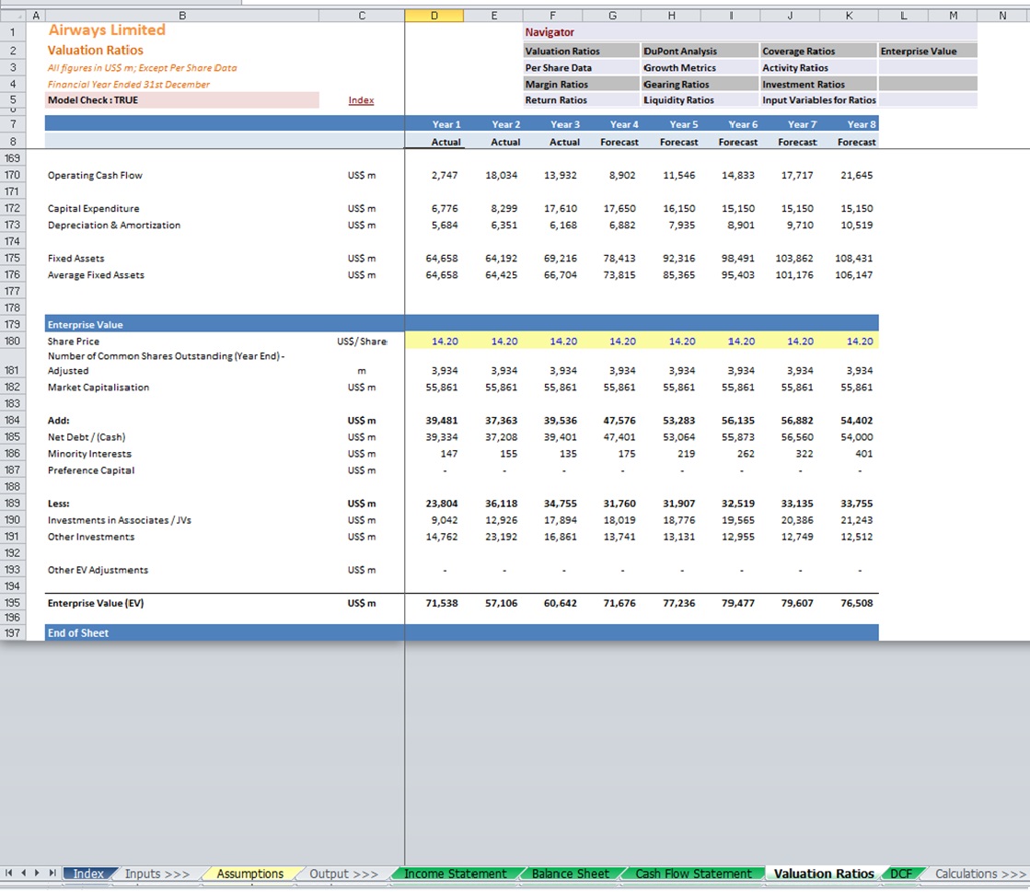Click Net Debt / (Cash) label

tap(86, 437)
